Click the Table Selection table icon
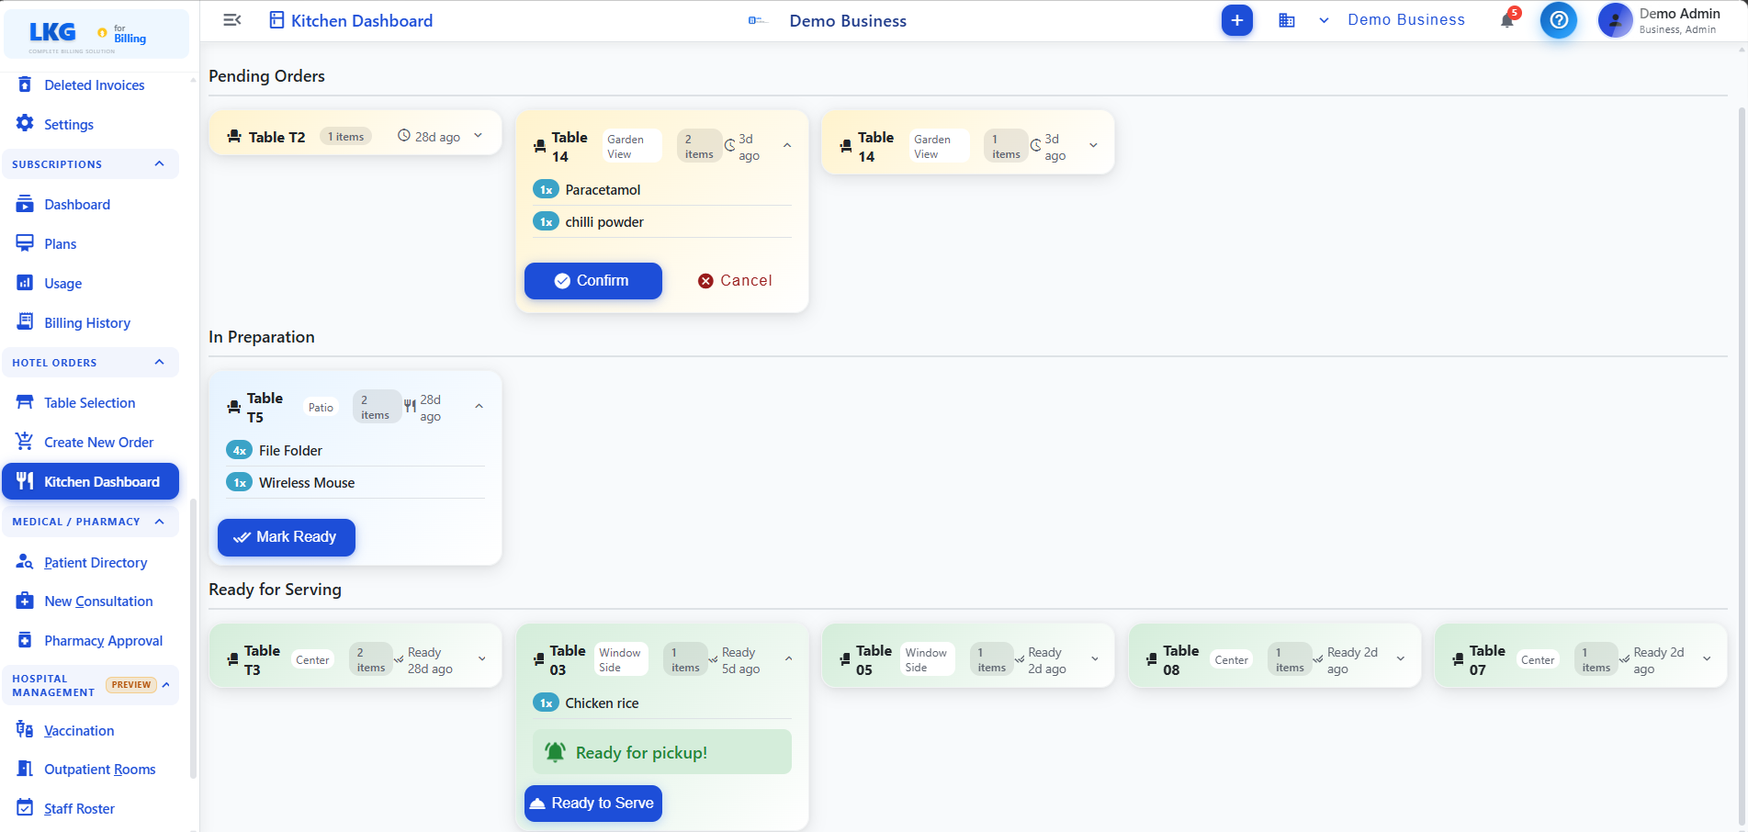 25,402
